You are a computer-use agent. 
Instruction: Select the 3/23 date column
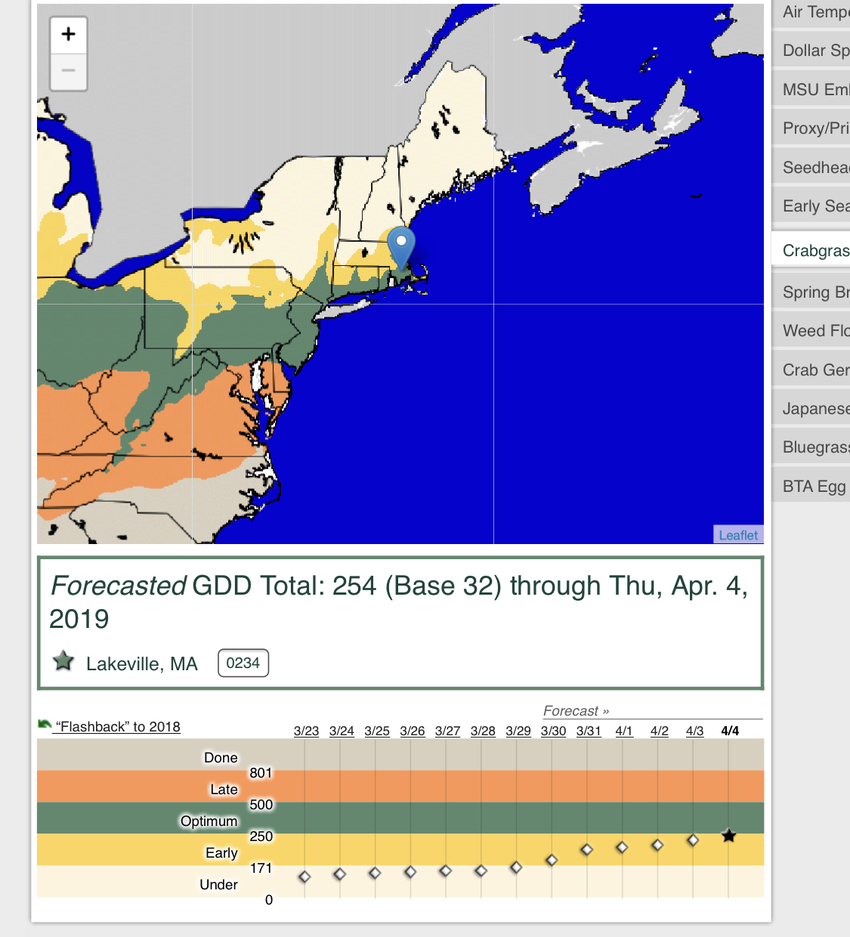tap(306, 731)
